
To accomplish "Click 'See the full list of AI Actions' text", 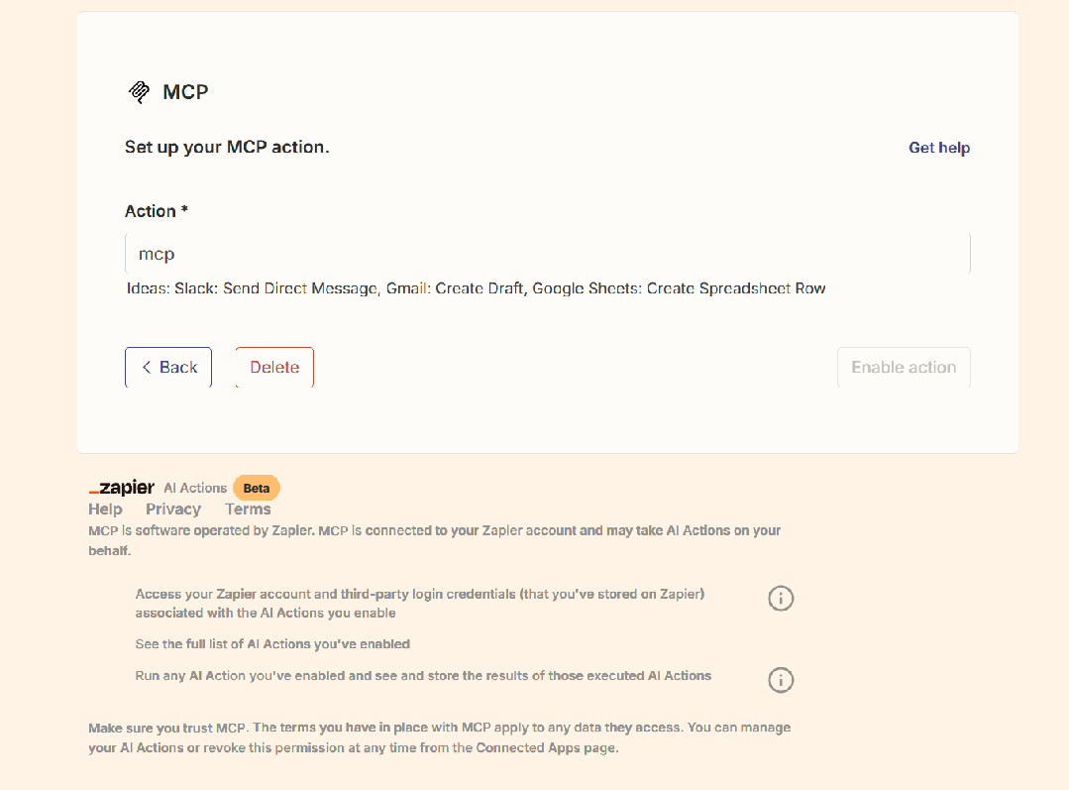I will [272, 644].
